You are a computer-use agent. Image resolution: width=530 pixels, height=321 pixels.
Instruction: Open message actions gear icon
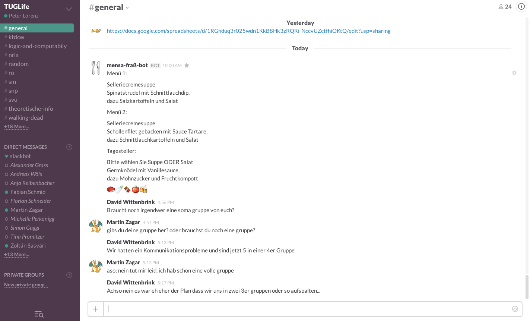514,73
